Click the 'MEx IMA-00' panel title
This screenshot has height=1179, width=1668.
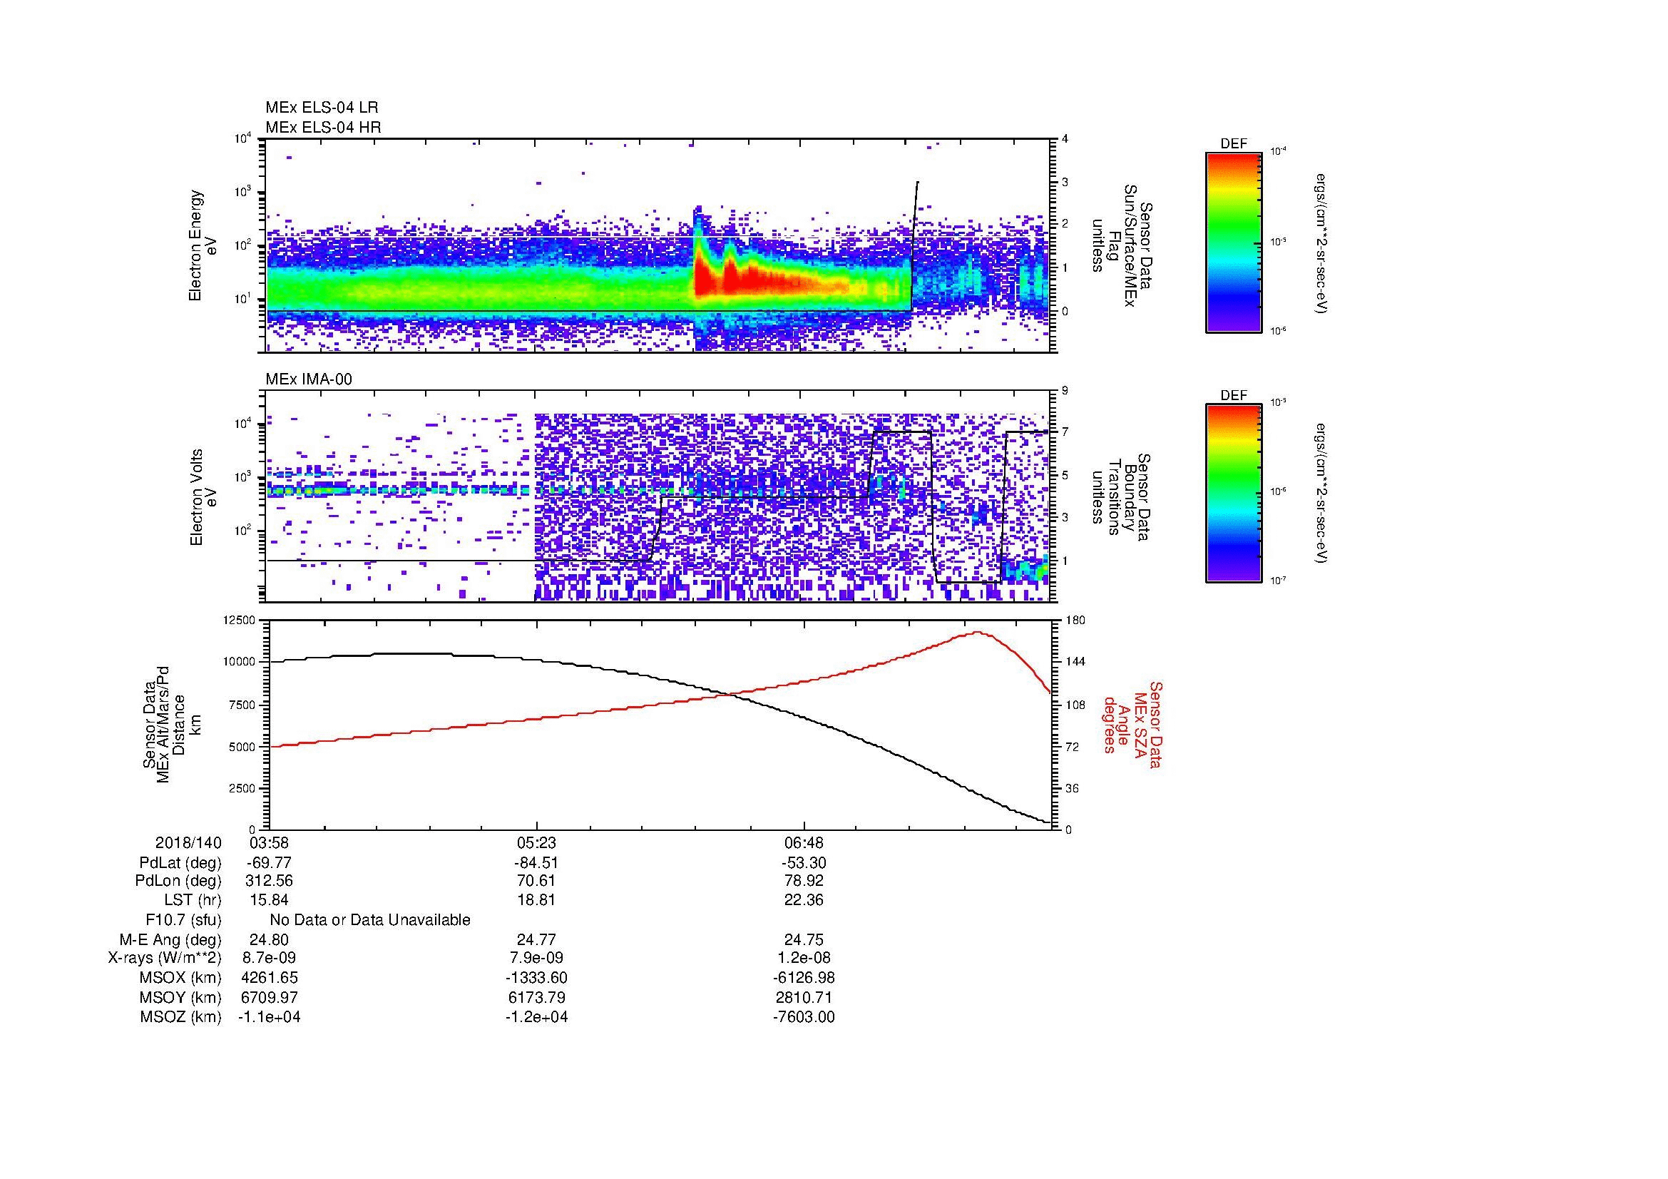click(x=309, y=379)
